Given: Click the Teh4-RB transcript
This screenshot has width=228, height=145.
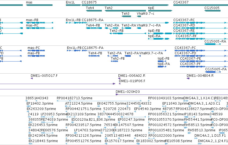Looking at the screenshot, I should pos(94,28).
